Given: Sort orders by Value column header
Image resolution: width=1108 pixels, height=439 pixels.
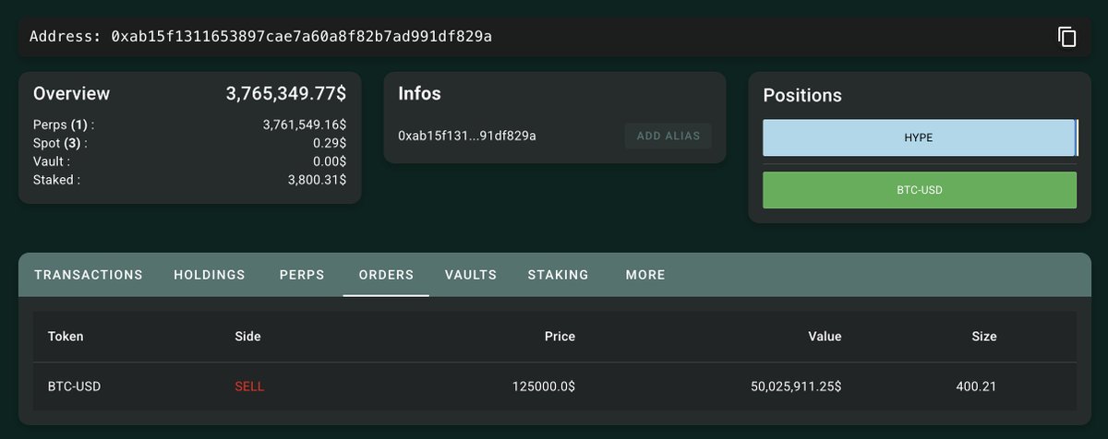Looking at the screenshot, I should pos(825,337).
